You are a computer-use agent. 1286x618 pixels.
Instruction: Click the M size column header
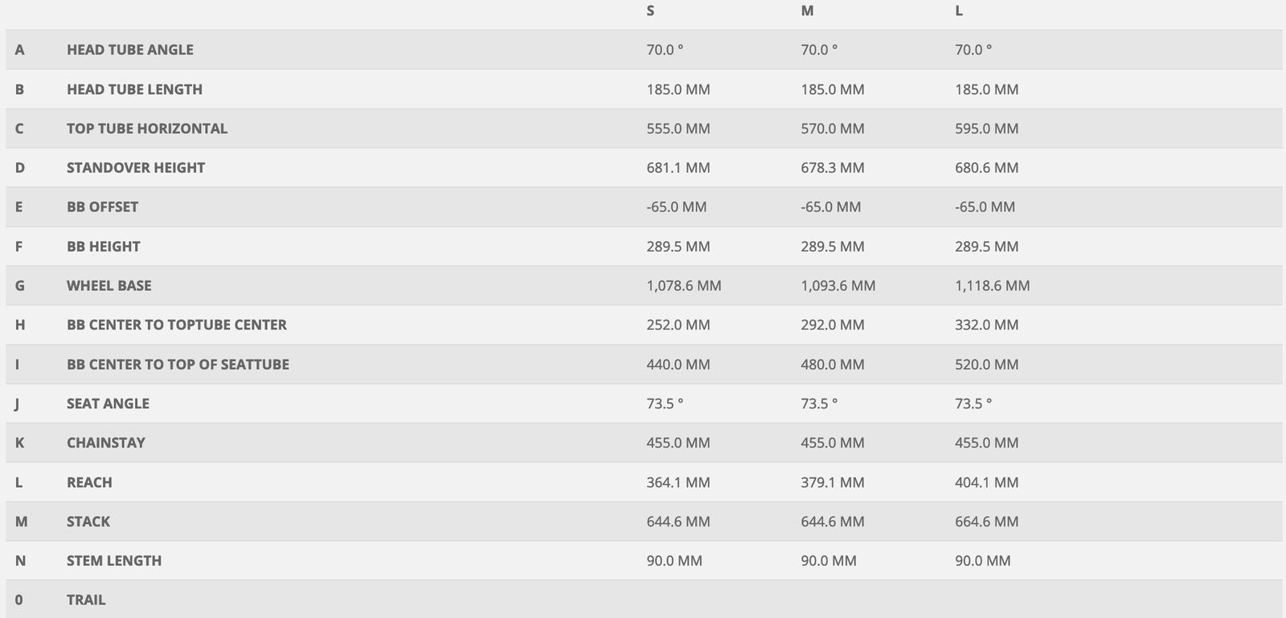click(807, 11)
